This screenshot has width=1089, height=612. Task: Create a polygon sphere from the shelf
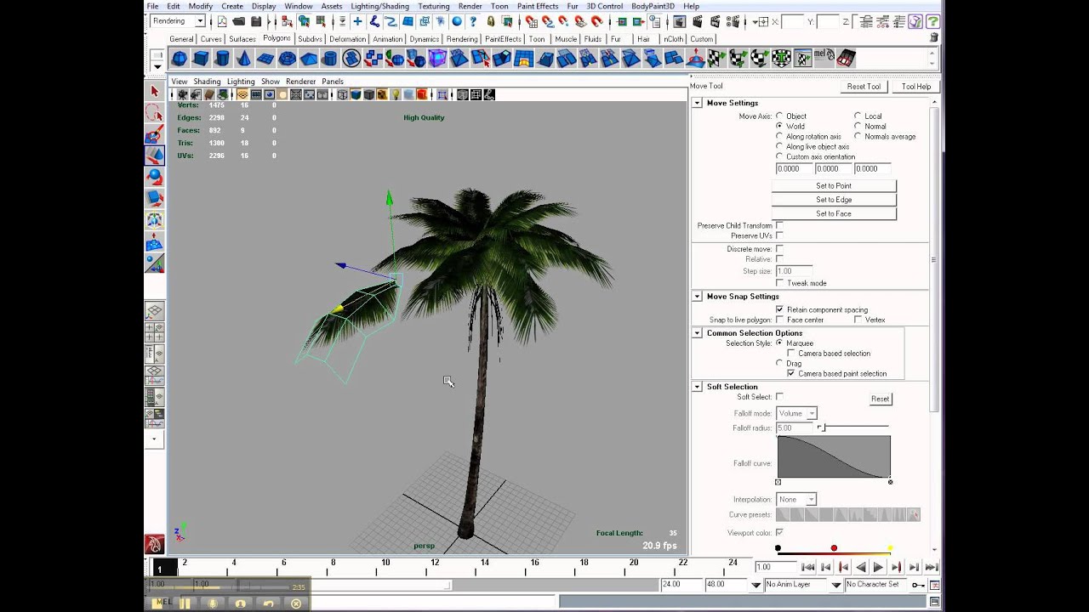click(180, 59)
